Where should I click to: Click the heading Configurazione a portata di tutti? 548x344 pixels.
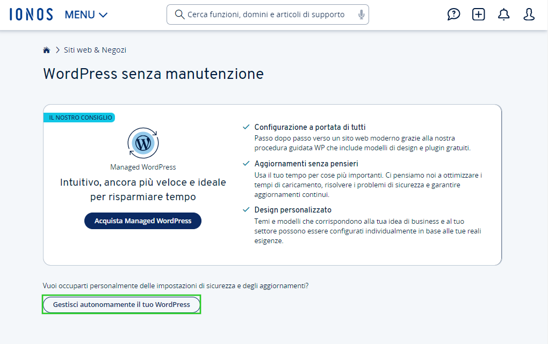coord(309,127)
